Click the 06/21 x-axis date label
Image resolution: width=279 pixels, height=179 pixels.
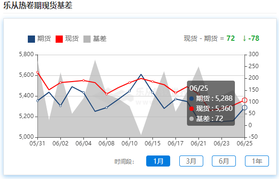(198, 143)
